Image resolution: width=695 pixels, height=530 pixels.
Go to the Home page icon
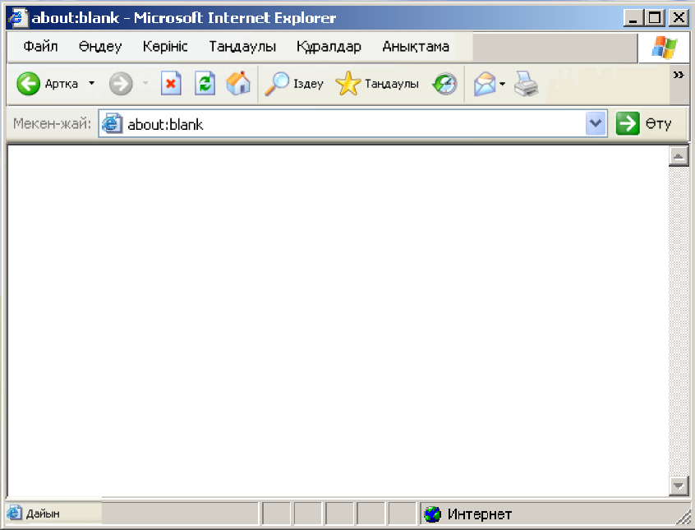[238, 83]
